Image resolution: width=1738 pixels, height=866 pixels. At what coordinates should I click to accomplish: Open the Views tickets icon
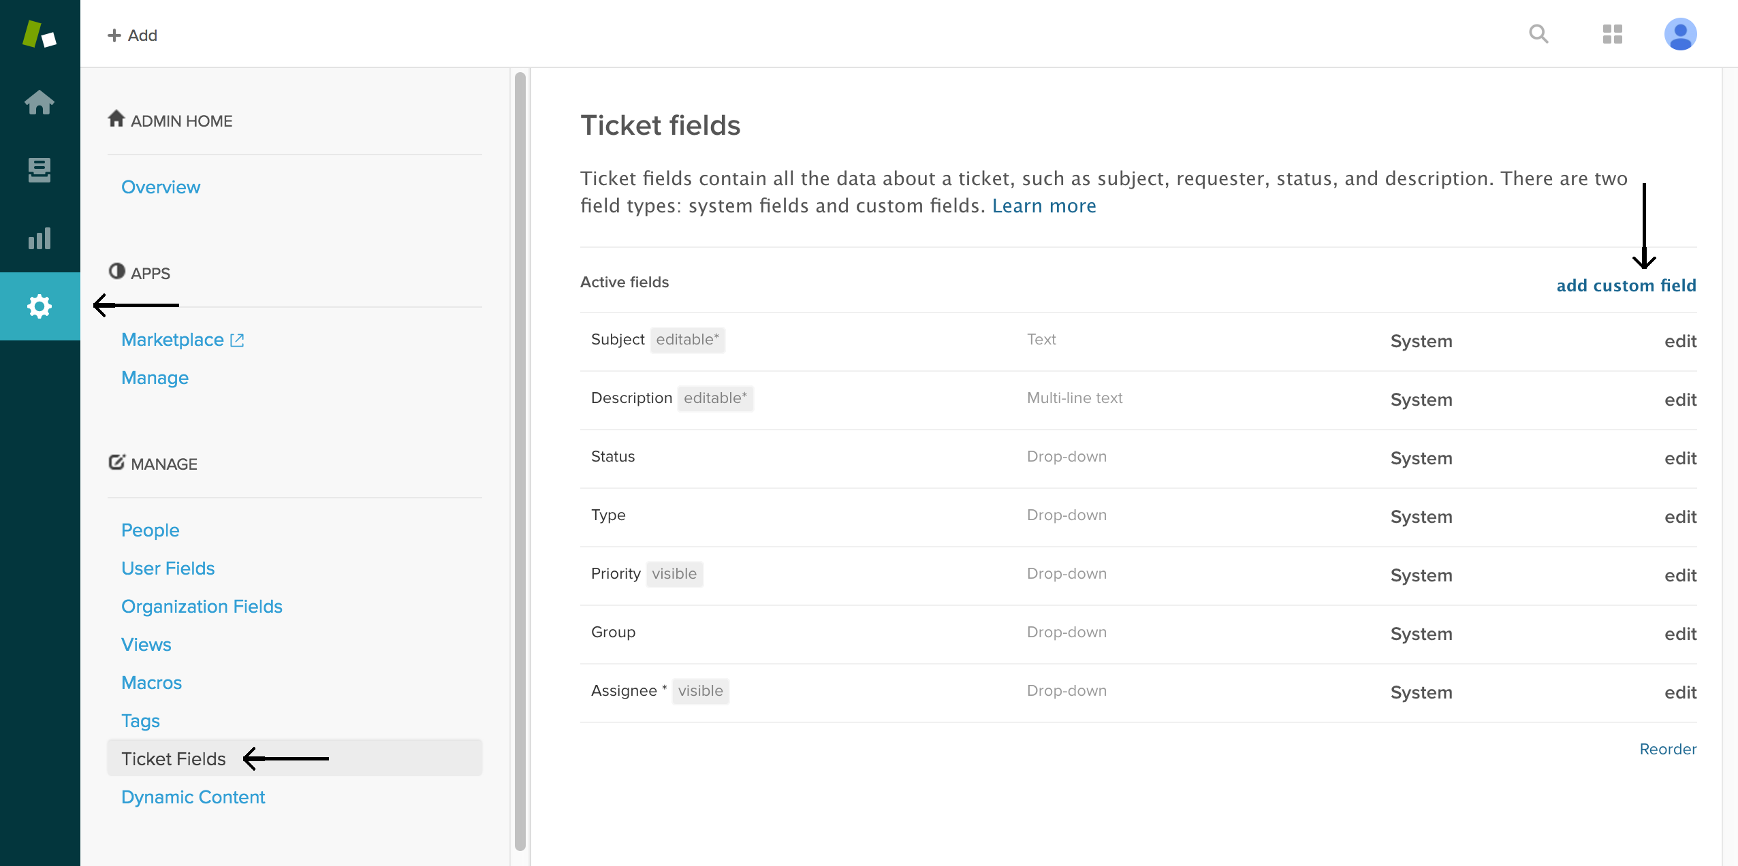coord(39,170)
